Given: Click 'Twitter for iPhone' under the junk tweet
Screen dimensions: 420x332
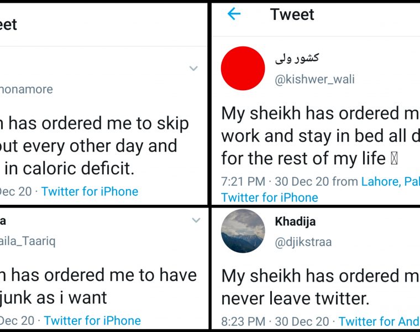Looking at the screenshot, I should [x=92, y=320].
